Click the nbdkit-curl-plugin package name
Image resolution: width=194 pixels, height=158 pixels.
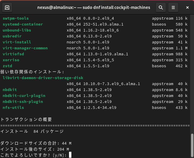coord(24,96)
